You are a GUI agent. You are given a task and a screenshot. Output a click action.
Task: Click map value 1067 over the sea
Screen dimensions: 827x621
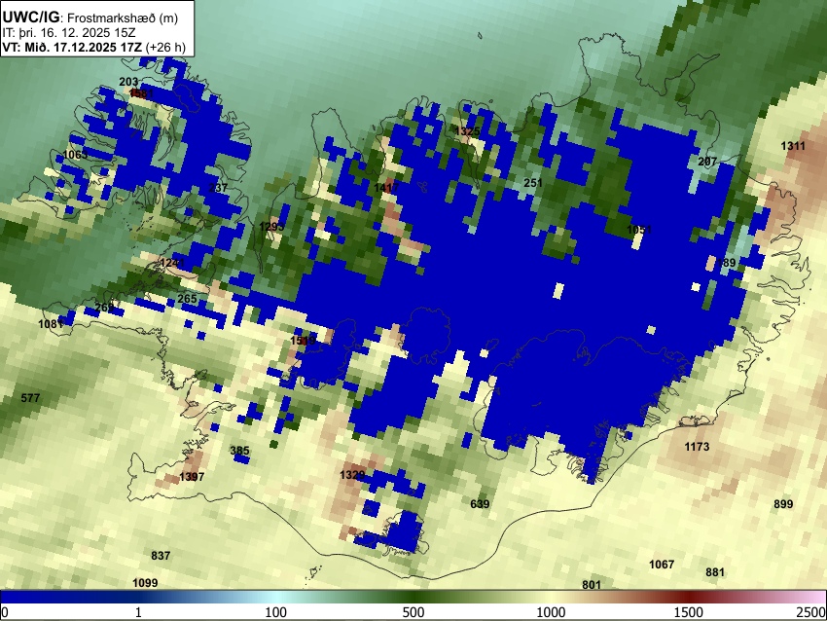662,565
